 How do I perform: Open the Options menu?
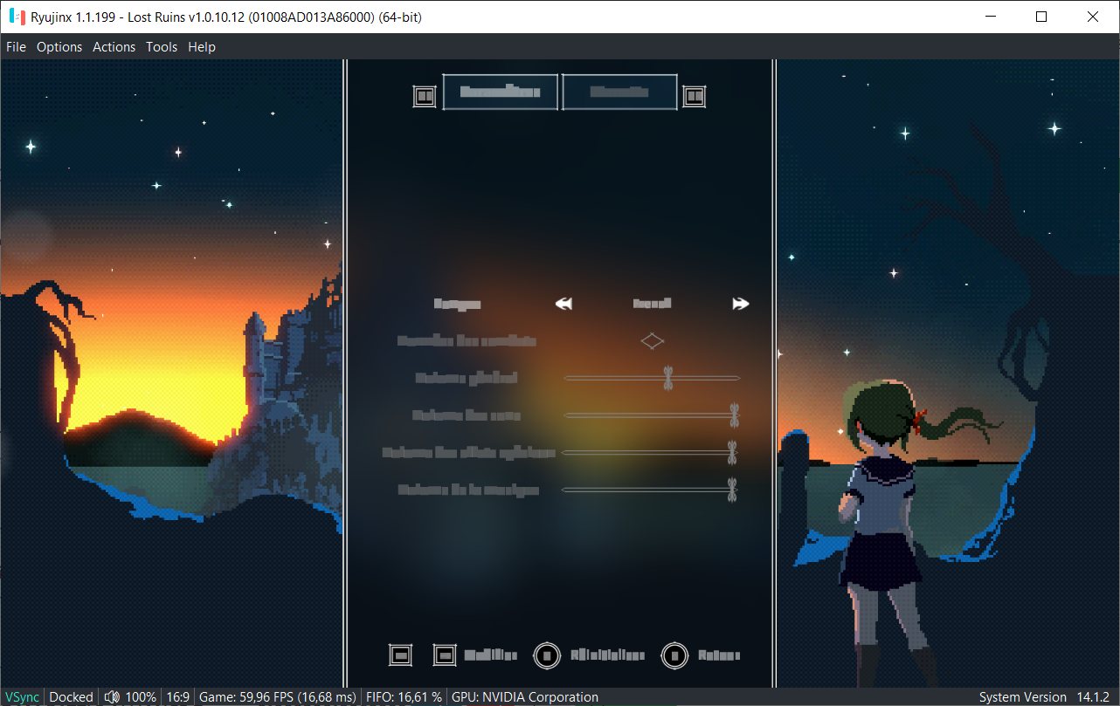pos(59,46)
